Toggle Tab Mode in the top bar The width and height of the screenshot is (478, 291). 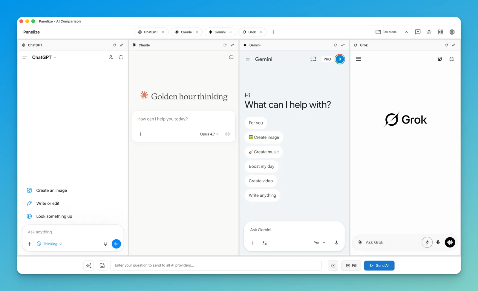click(386, 32)
